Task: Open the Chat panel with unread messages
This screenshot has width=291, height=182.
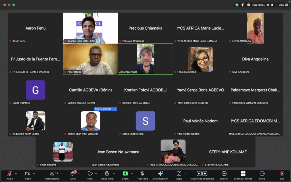Action: [73, 175]
